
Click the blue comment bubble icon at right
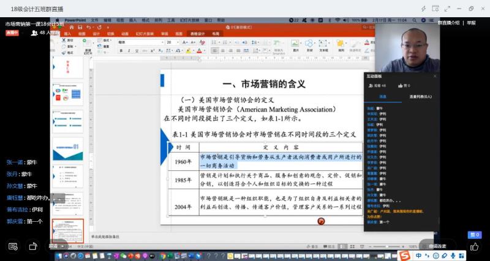click(x=473, y=235)
